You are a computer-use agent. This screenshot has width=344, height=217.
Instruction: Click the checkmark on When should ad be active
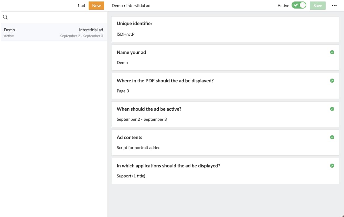tap(332, 109)
